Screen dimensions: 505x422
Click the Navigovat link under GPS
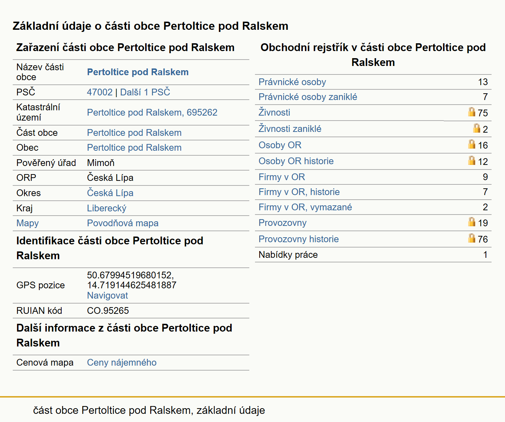107,295
